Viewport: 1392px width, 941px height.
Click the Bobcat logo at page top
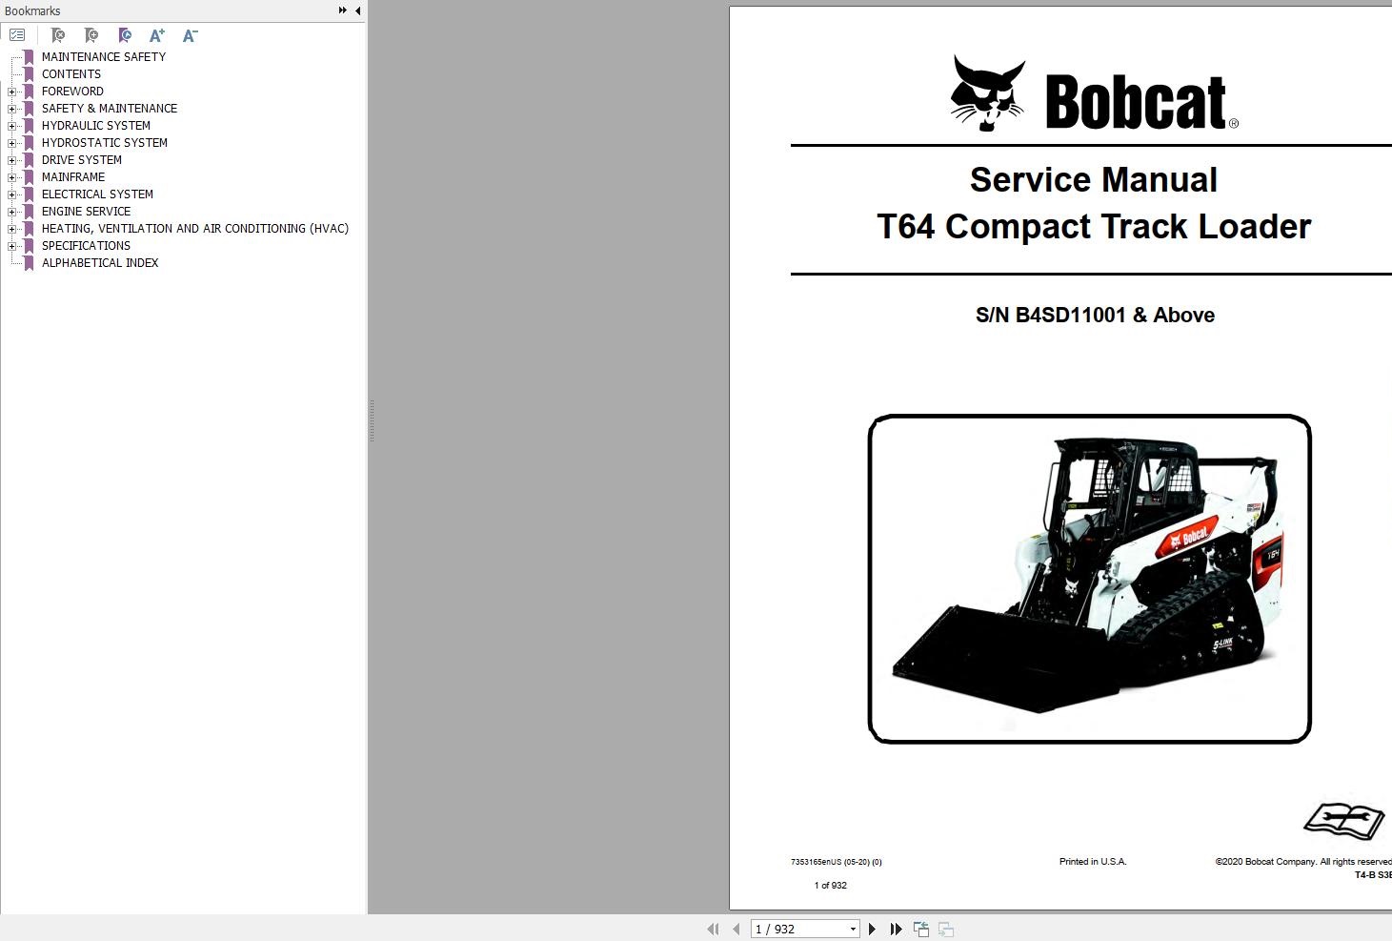coord(1094,94)
